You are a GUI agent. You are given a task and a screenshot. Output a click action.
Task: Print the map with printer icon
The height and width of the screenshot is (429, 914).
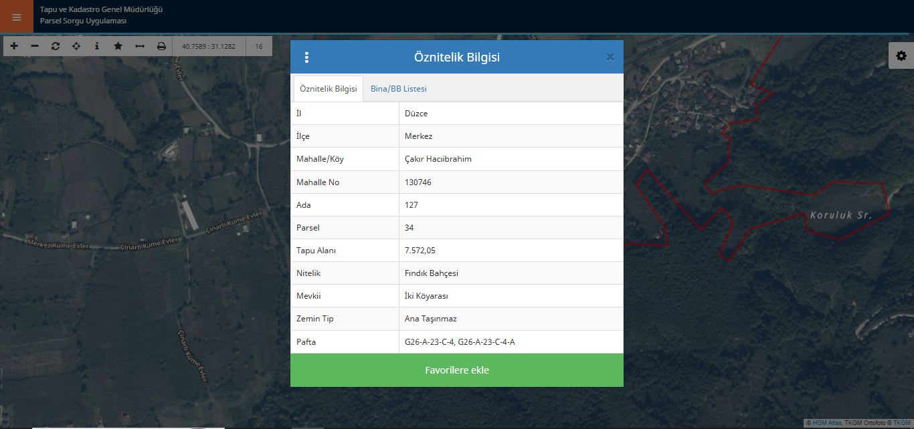tap(161, 46)
